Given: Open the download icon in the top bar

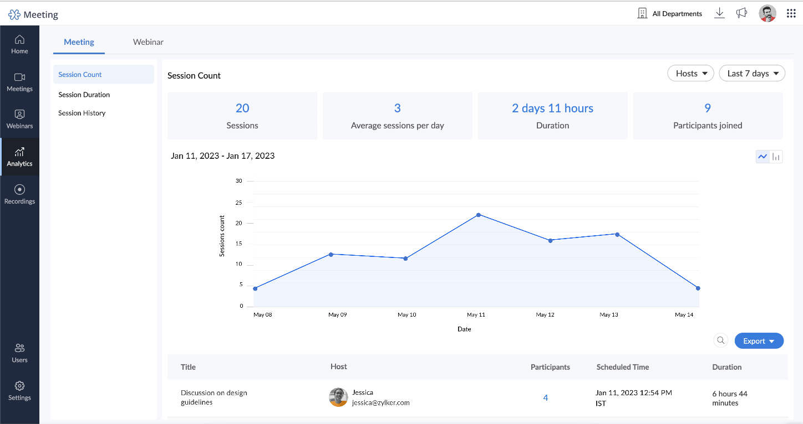Looking at the screenshot, I should pos(719,13).
